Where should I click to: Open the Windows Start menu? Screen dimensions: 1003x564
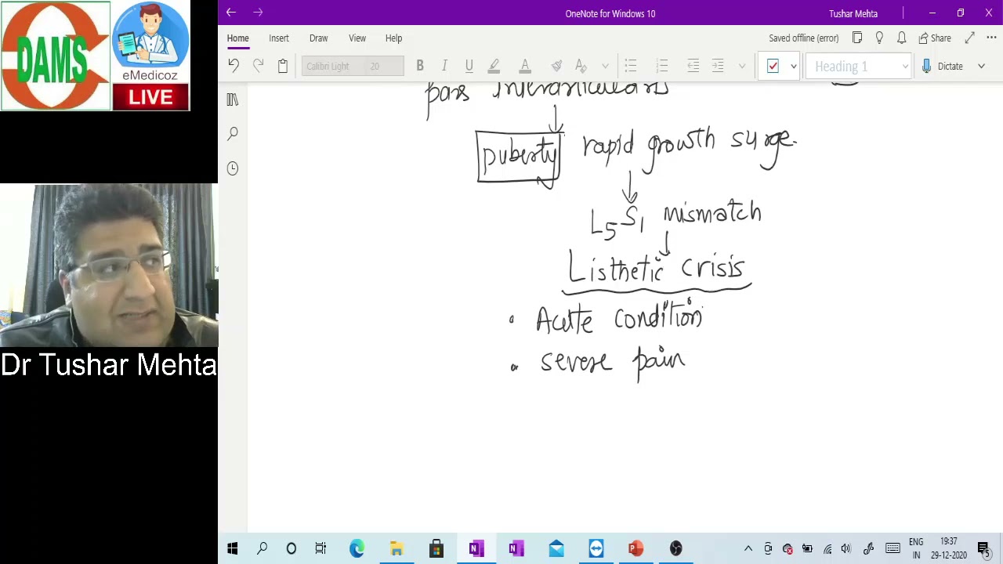click(x=233, y=549)
